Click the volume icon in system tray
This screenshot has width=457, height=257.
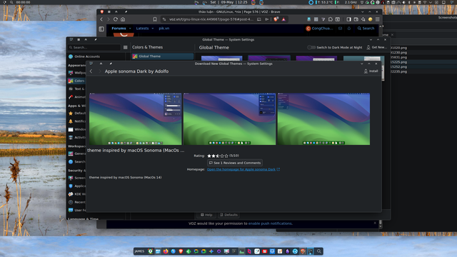403,2
